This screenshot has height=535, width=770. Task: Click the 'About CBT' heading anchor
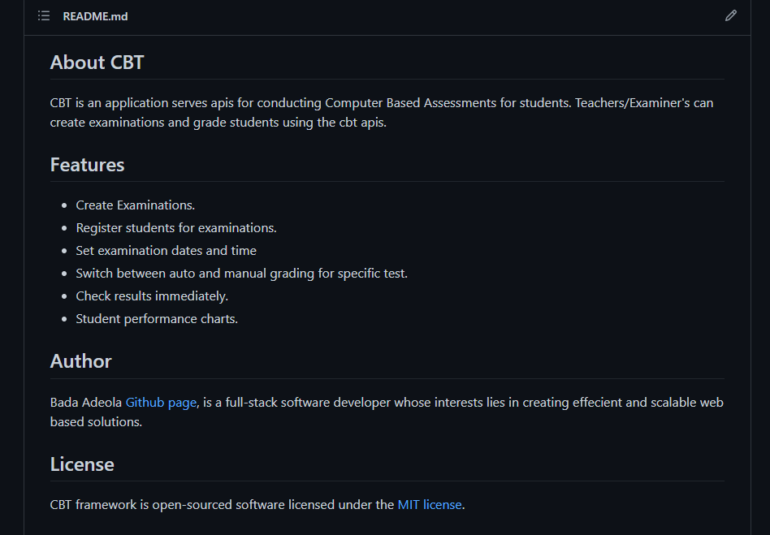[x=97, y=62]
